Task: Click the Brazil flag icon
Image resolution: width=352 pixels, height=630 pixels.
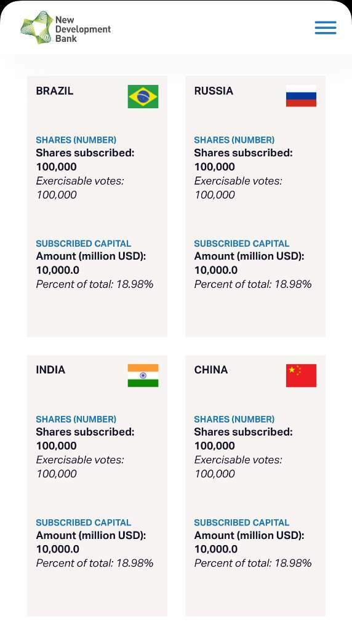Action: 143,97
